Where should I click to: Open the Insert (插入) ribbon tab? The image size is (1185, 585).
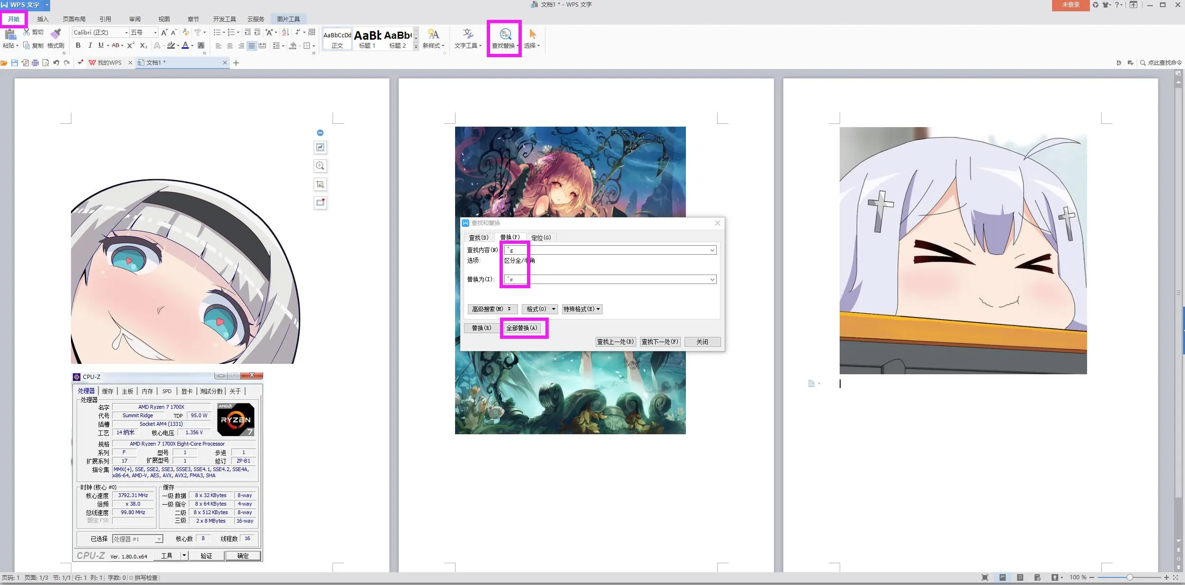[43, 19]
